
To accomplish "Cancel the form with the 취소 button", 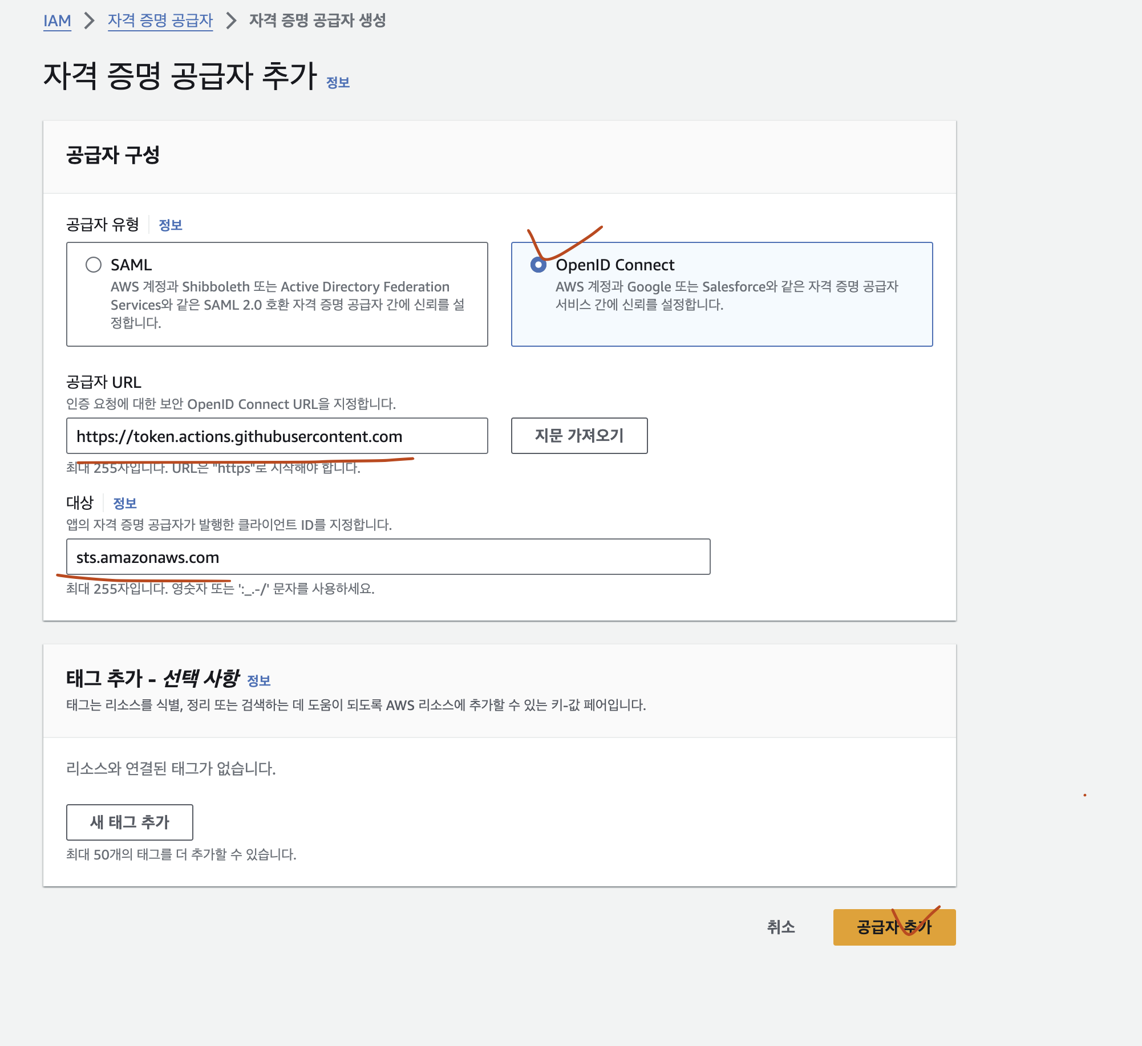I will point(782,927).
